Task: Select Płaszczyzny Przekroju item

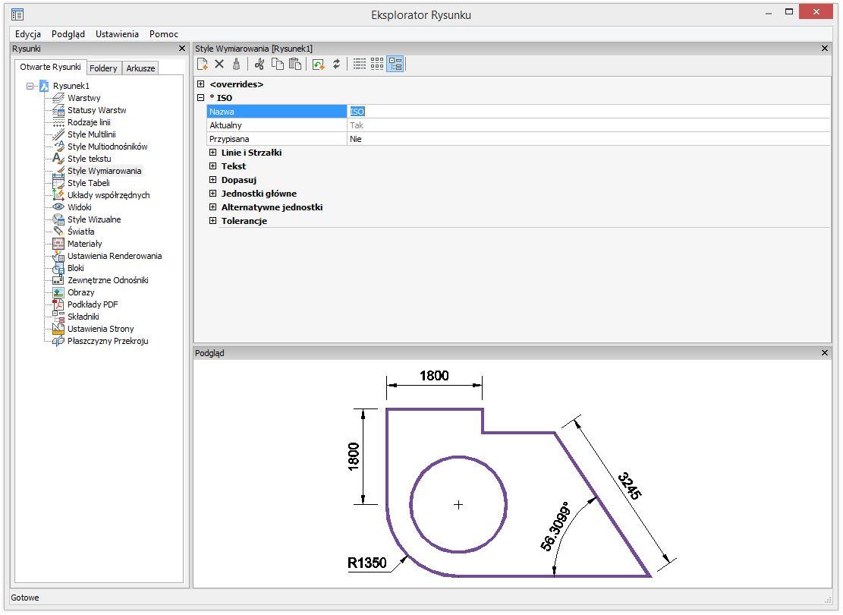Action: (108, 341)
